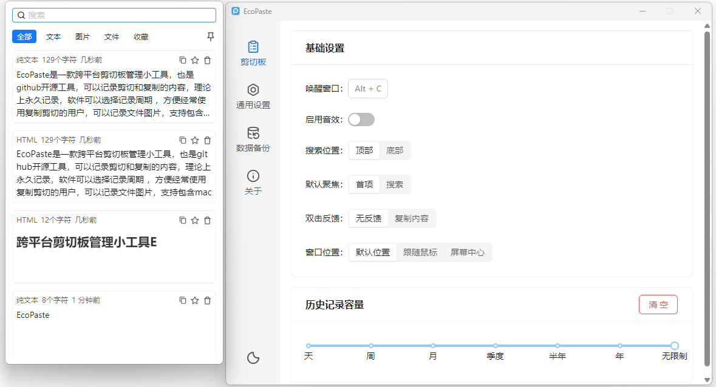
Task: Favorite the first 纯文本 129个字符 entry
Action: pos(195,60)
